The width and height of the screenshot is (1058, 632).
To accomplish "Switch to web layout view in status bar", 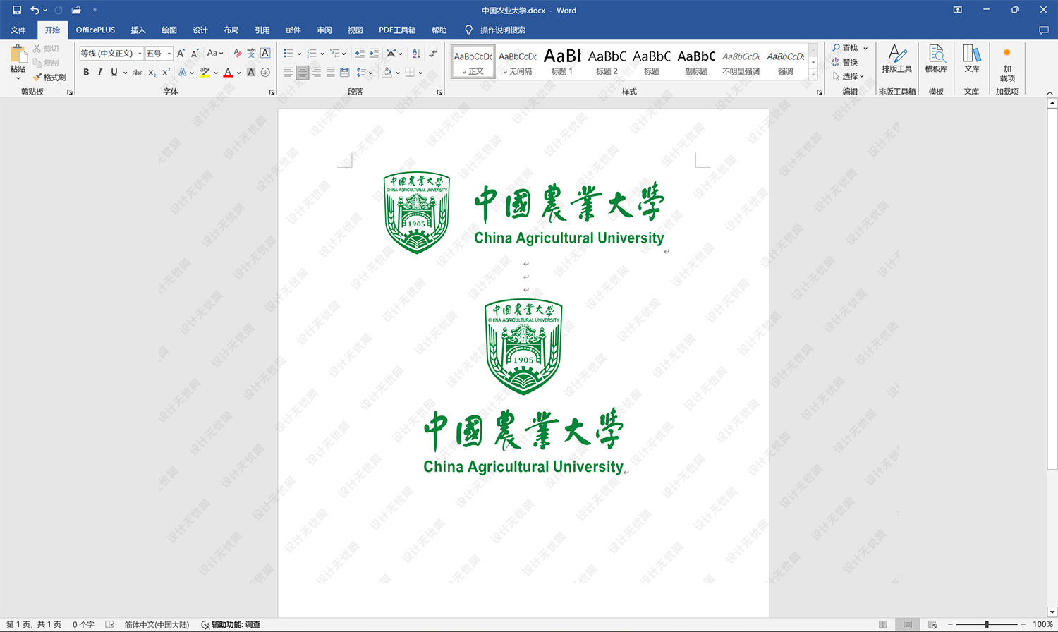I will pos(932,624).
